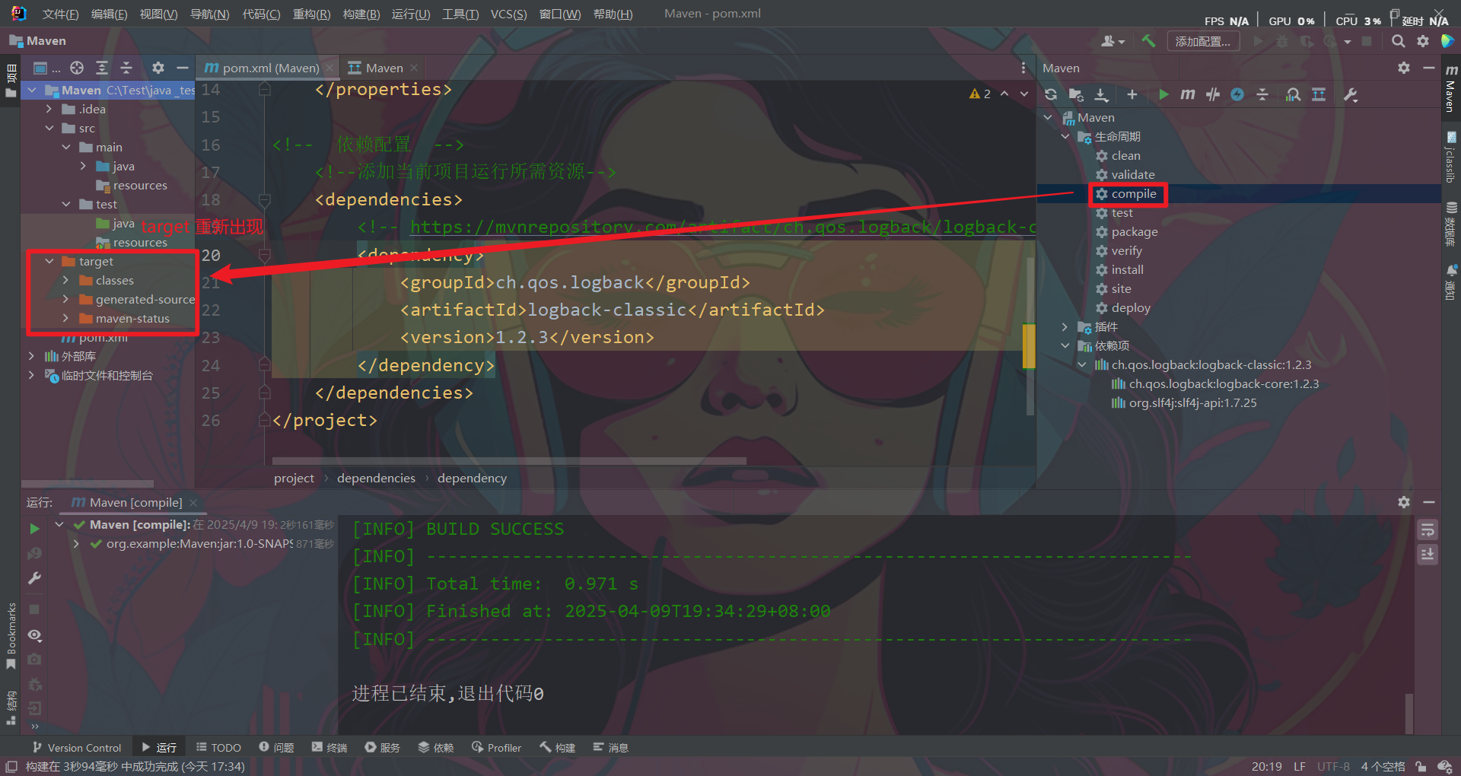Open run panel gear settings
The height and width of the screenshot is (776, 1461).
coord(1404,502)
